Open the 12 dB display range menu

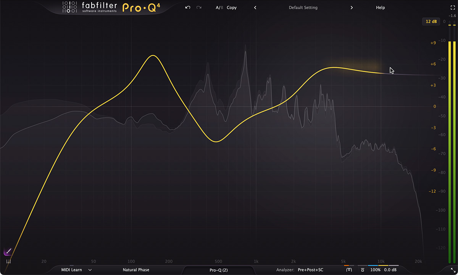[x=431, y=21]
